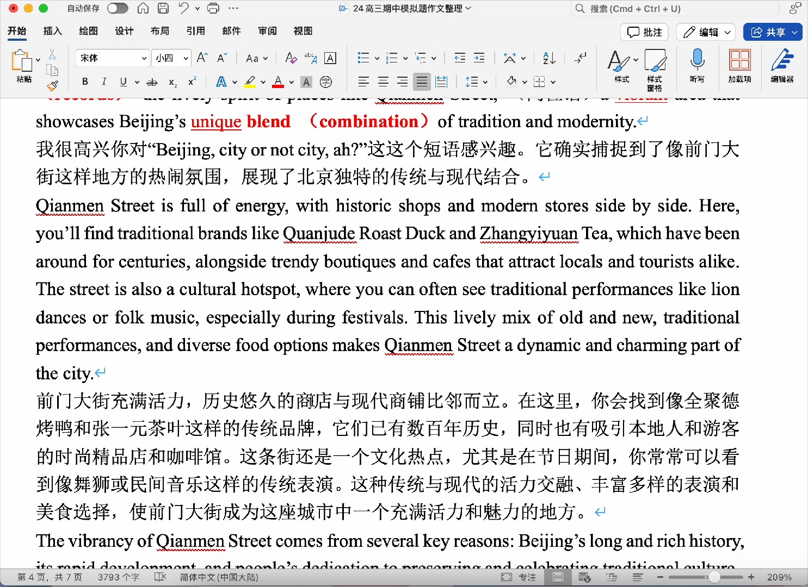Toggle Subscript formatting

coord(172,83)
